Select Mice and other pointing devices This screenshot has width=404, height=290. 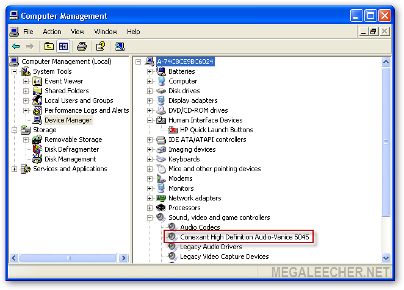coord(214,169)
